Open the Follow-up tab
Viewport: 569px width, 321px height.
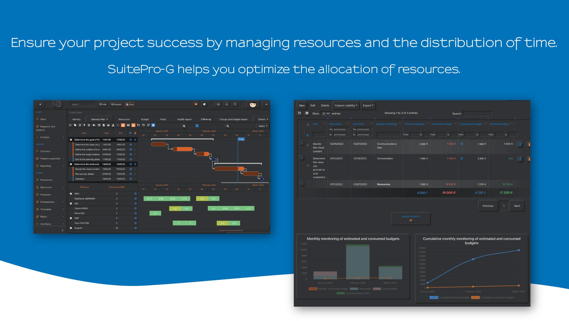[206, 119]
